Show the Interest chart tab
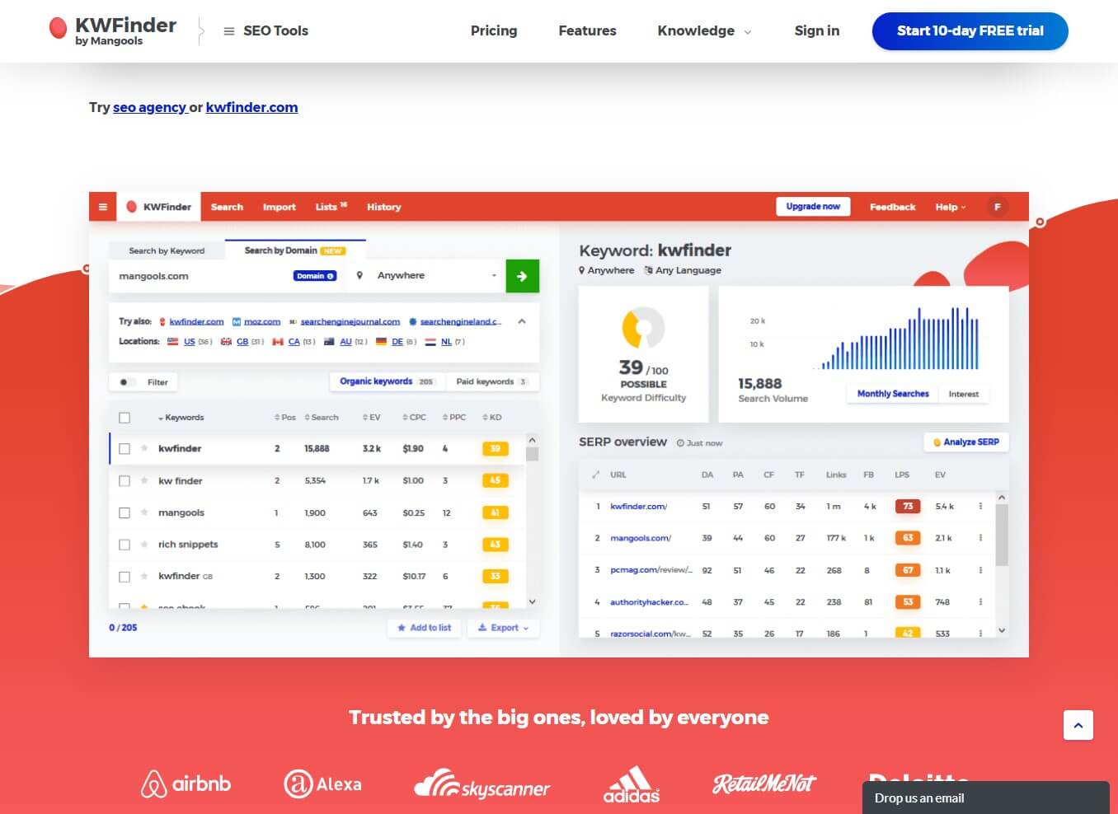This screenshot has width=1118, height=814. coord(963,394)
